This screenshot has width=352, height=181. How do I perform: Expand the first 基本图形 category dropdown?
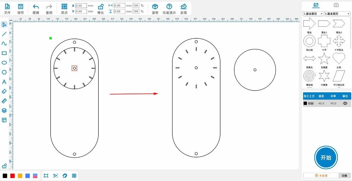pyautogui.click(x=313, y=14)
